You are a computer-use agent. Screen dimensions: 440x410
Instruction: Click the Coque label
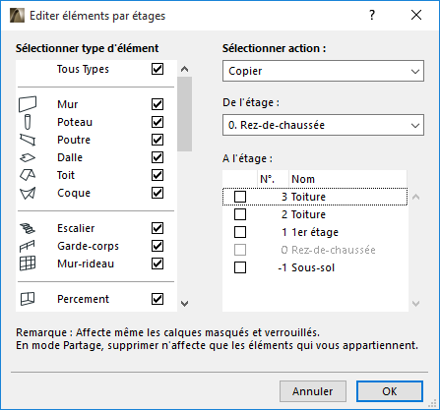74,193
